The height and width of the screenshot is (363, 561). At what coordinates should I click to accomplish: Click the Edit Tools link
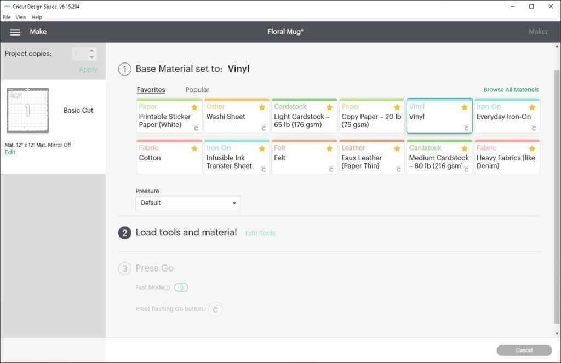point(260,233)
